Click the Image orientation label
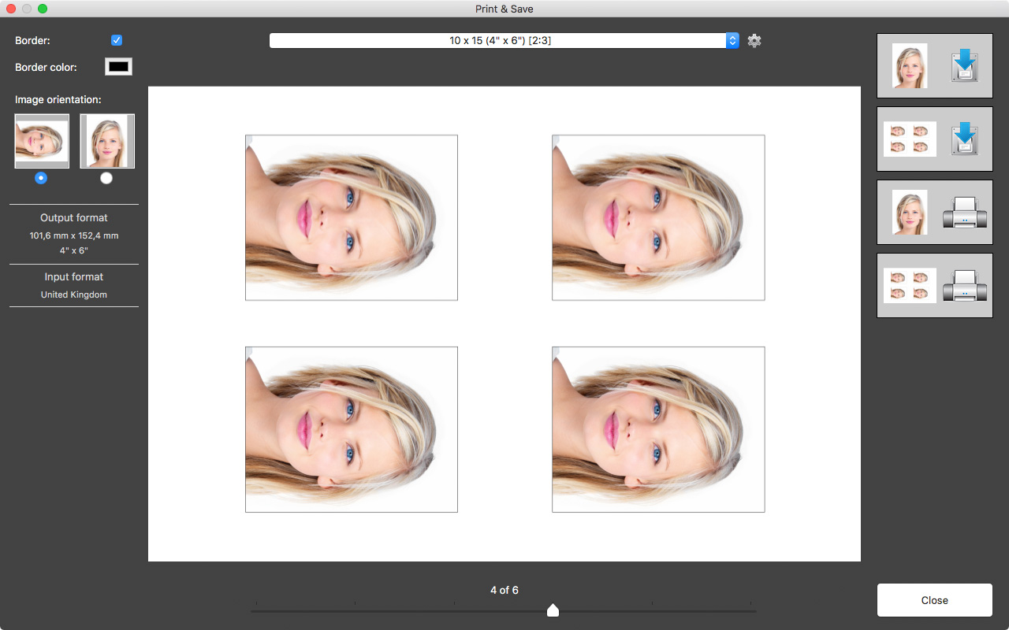The height and width of the screenshot is (630, 1009). point(58,100)
